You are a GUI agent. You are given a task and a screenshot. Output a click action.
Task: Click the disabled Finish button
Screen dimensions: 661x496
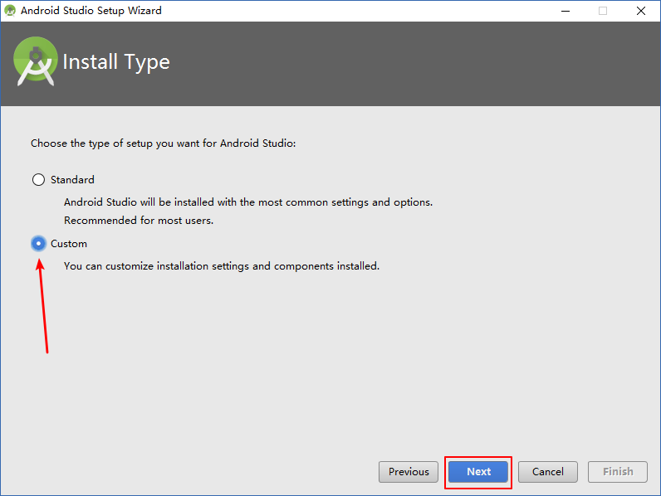(x=618, y=472)
